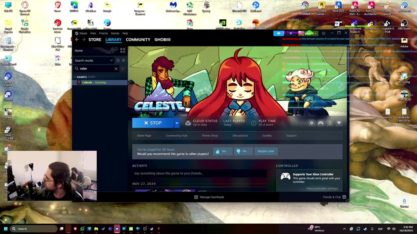This screenshot has height=234, width=417.
Task: Click thumbs-down No recommendation button
Action: click(x=243, y=151)
